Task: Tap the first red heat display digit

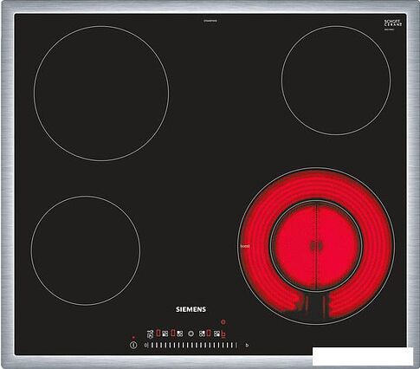Action: [x=158, y=333]
